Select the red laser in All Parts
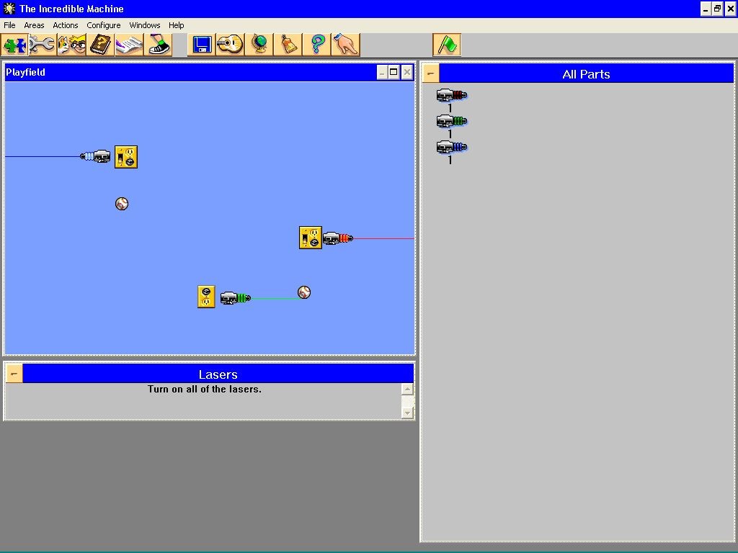This screenshot has height=553, width=738. 451,96
